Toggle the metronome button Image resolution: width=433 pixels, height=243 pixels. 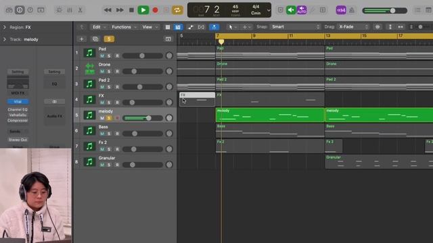(x=352, y=10)
